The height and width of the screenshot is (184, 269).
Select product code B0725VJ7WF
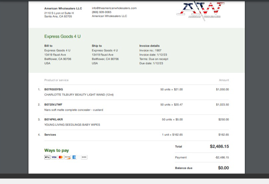[x=53, y=105]
